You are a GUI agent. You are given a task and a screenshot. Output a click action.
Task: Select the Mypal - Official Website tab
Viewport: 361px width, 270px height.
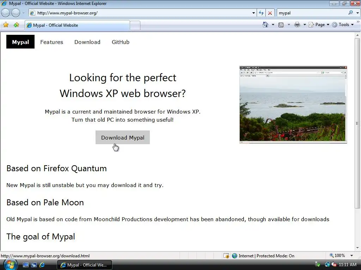coord(77,25)
